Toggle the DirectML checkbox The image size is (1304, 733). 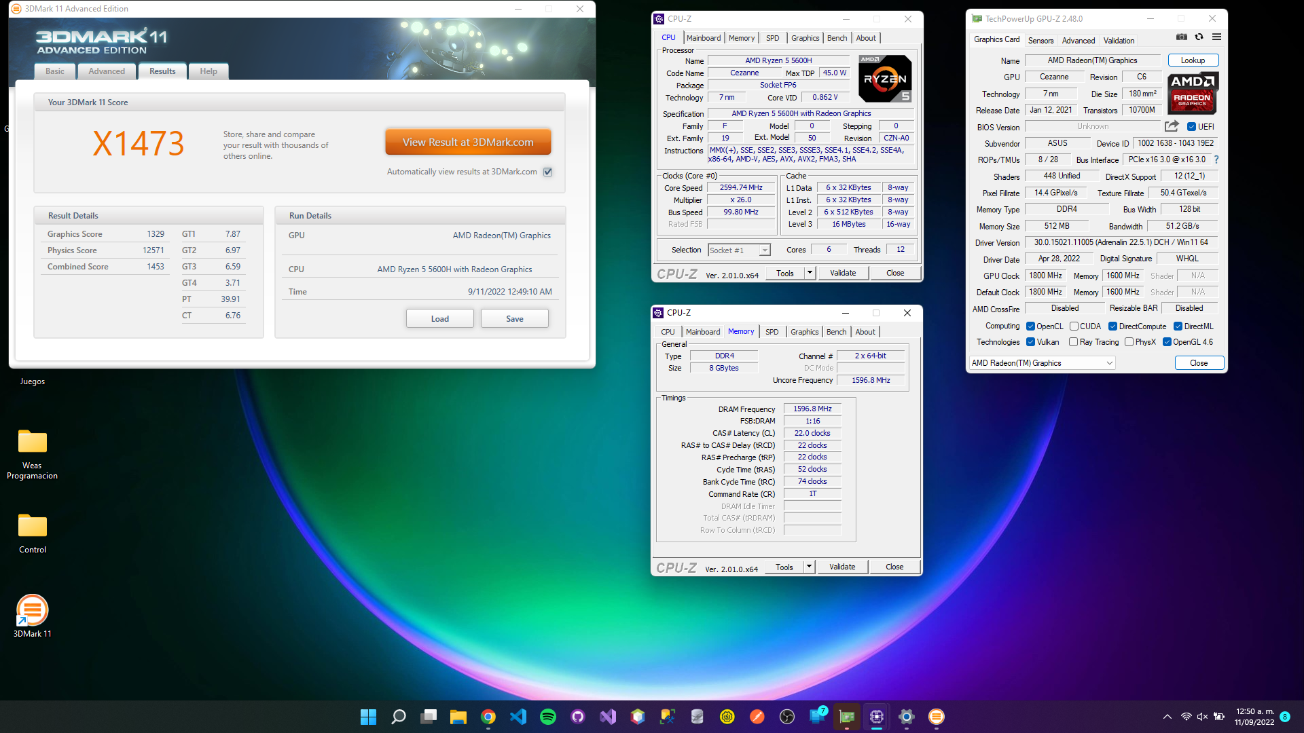(1178, 326)
